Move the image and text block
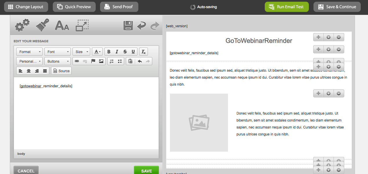The width and height of the screenshot is (368, 174). [318, 93]
